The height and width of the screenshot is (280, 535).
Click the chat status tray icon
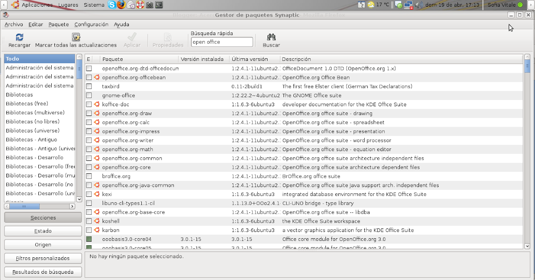pyautogui.click(x=399, y=5)
